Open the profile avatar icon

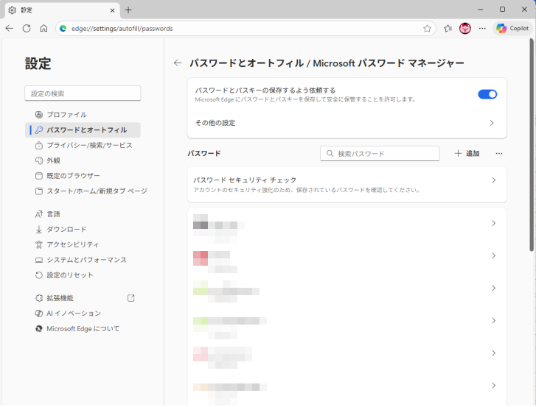click(x=465, y=28)
